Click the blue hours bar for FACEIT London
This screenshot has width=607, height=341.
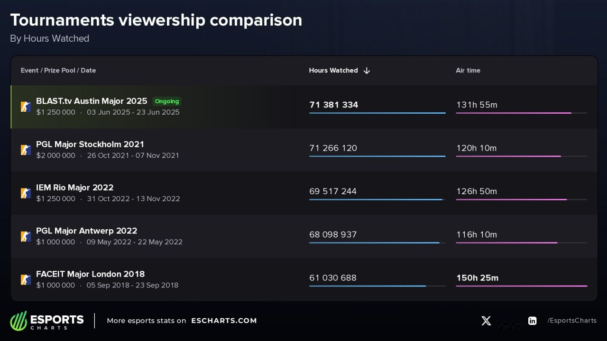pyautogui.click(x=368, y=286)
